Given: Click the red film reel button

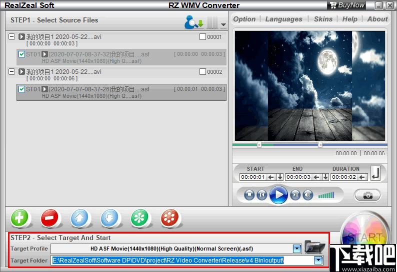Looking at the screenshot, I should coord(170,218).
